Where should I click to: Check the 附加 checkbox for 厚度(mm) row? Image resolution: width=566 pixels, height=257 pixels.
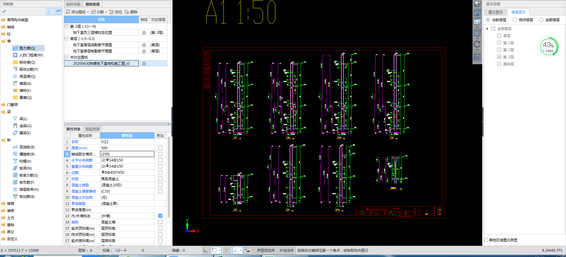[x=160, y=148]
